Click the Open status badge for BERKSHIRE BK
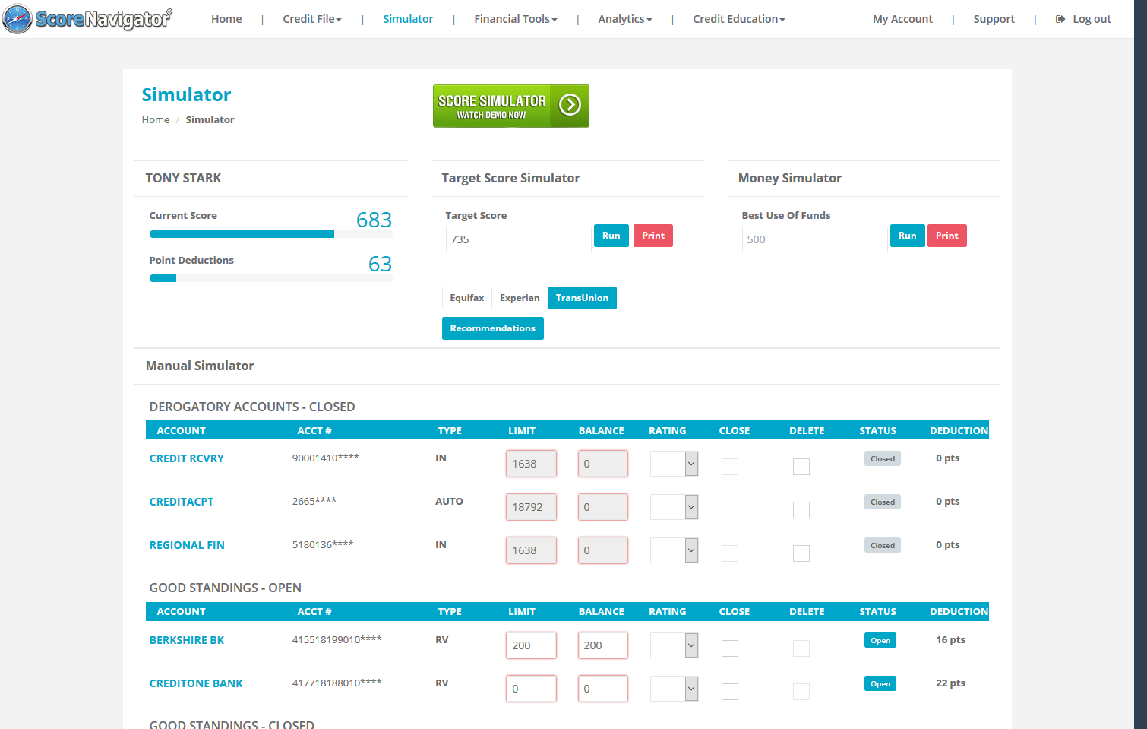This screenshot has width=1147, height=729. pyautogui.click(x=880, y=641)
